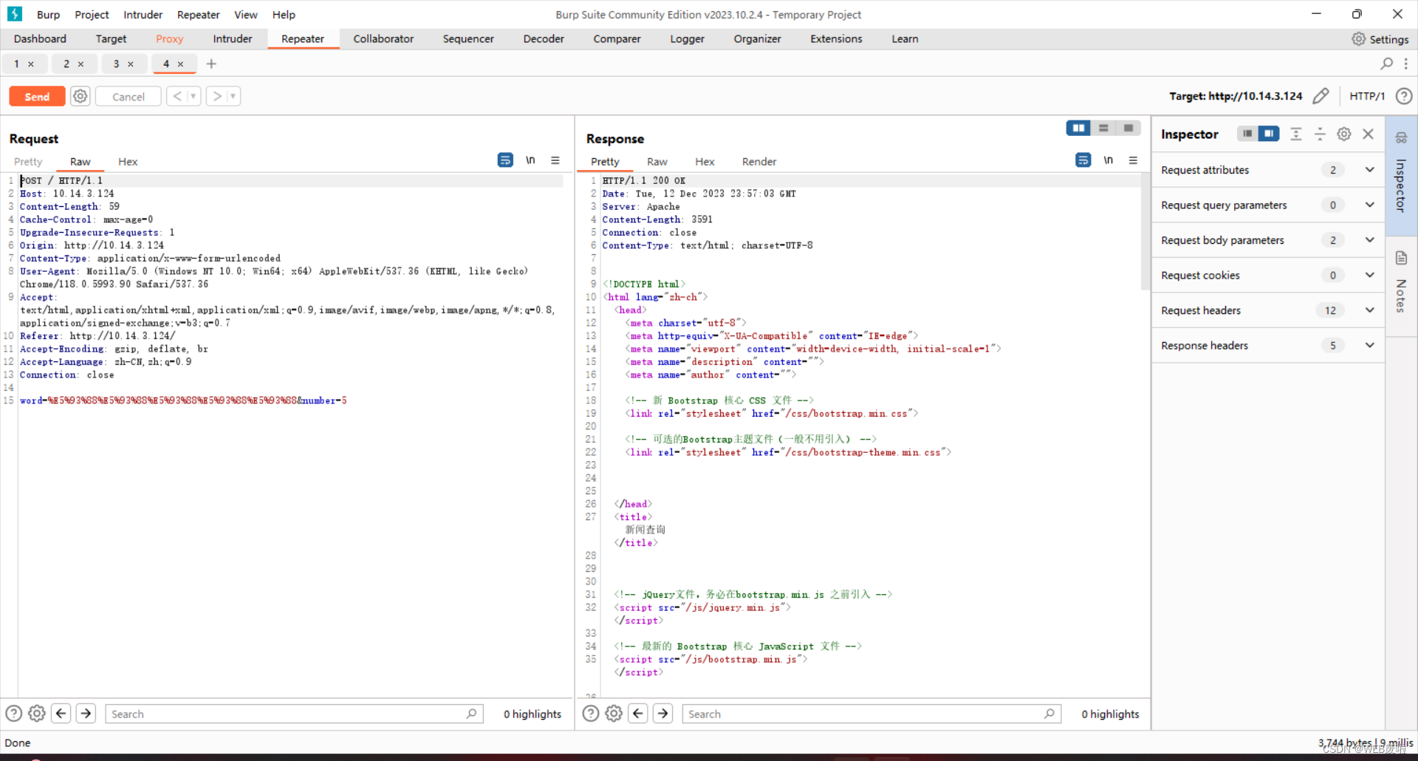Screen dimensions: 1418x761
Task: Expand Request cookies section
Action: tap(1268, 276)
